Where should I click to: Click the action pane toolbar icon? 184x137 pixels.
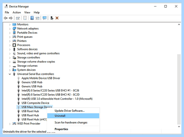(x=37, y=18)
